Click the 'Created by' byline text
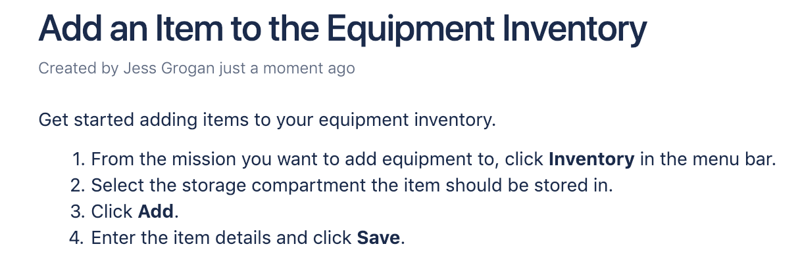This screenshot has height=261, width=800. tap(79, 68)
